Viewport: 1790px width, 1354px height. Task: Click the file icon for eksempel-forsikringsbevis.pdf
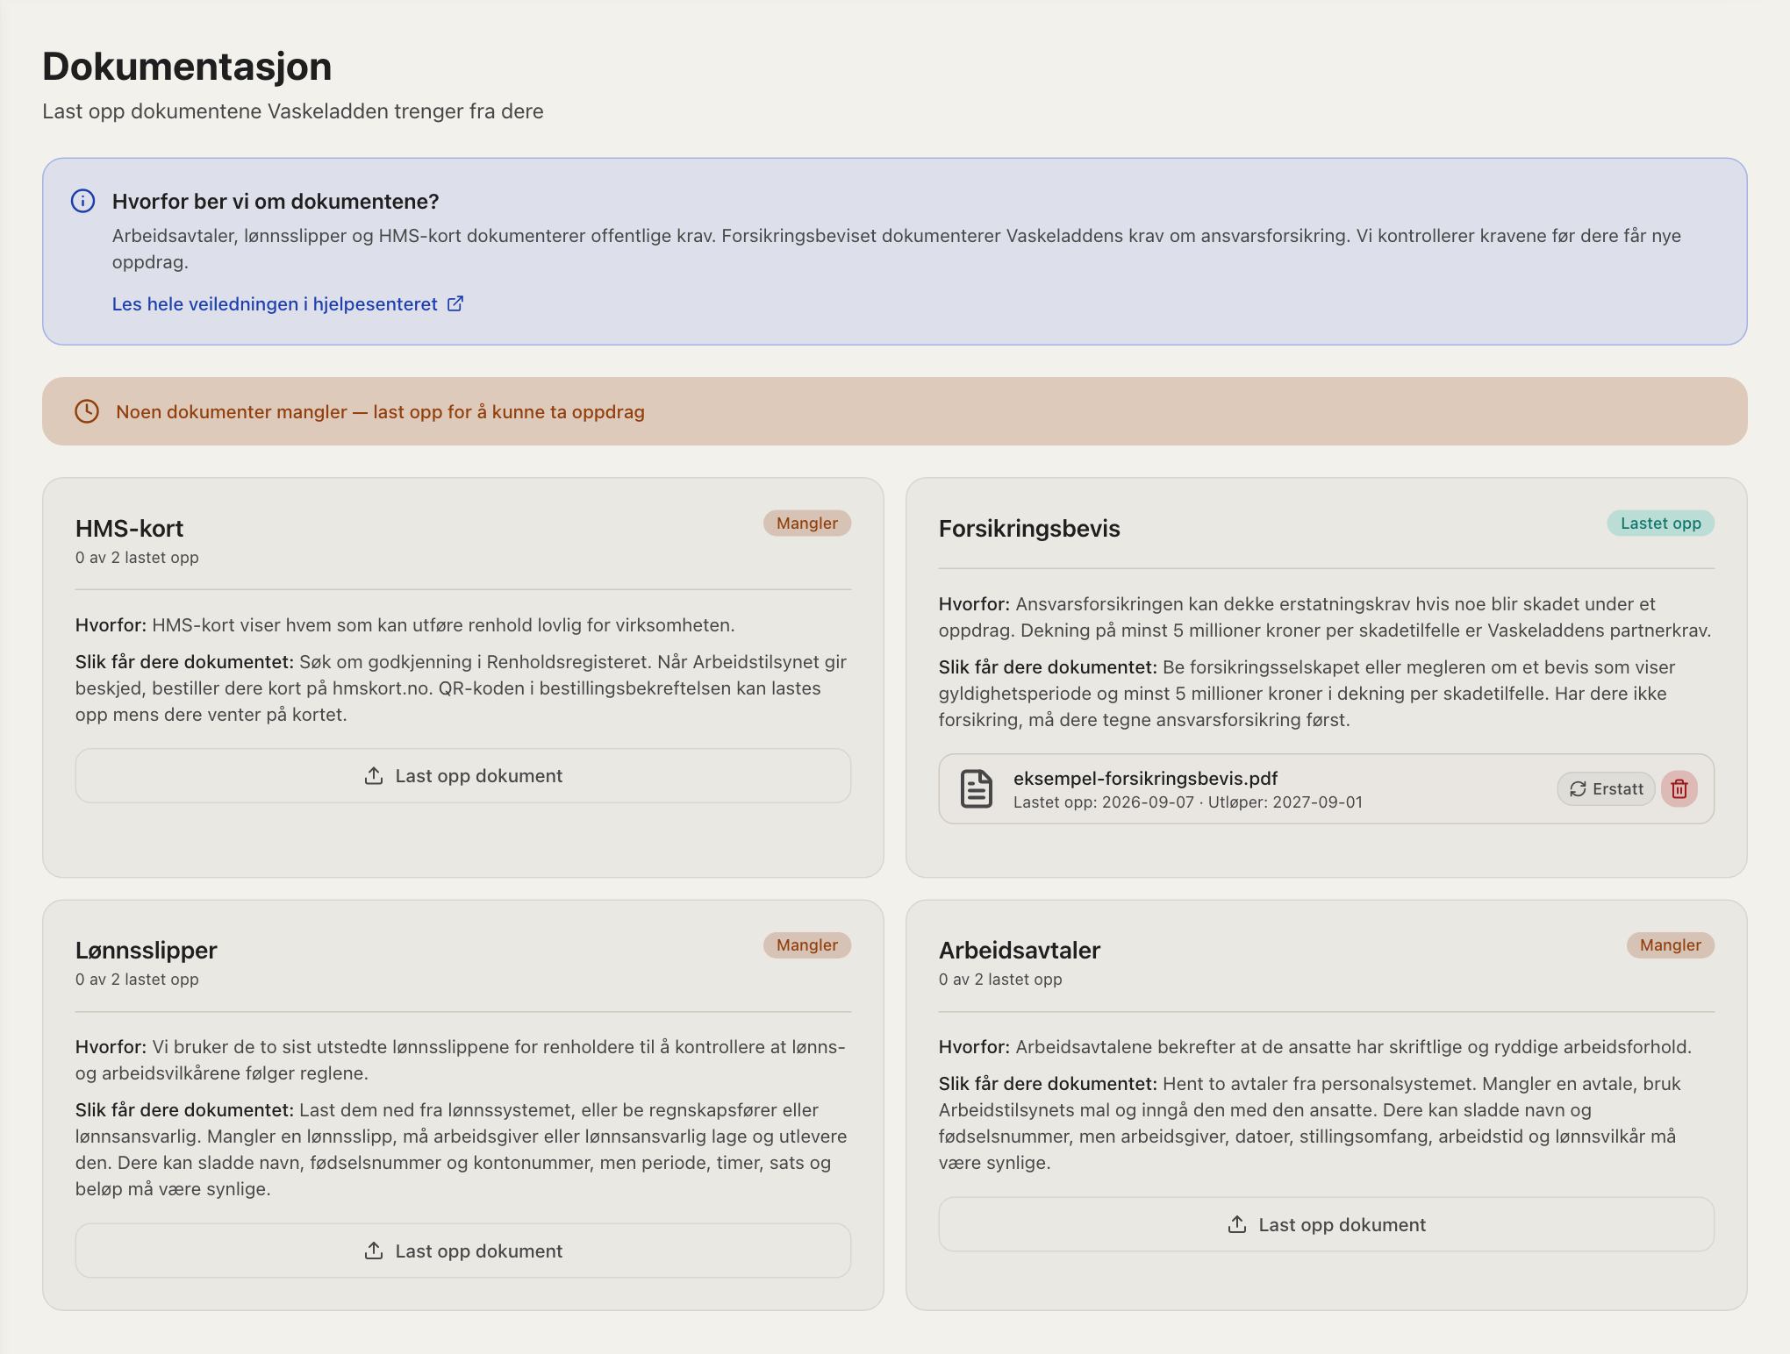pyautogui.click(x=976, y=788)
